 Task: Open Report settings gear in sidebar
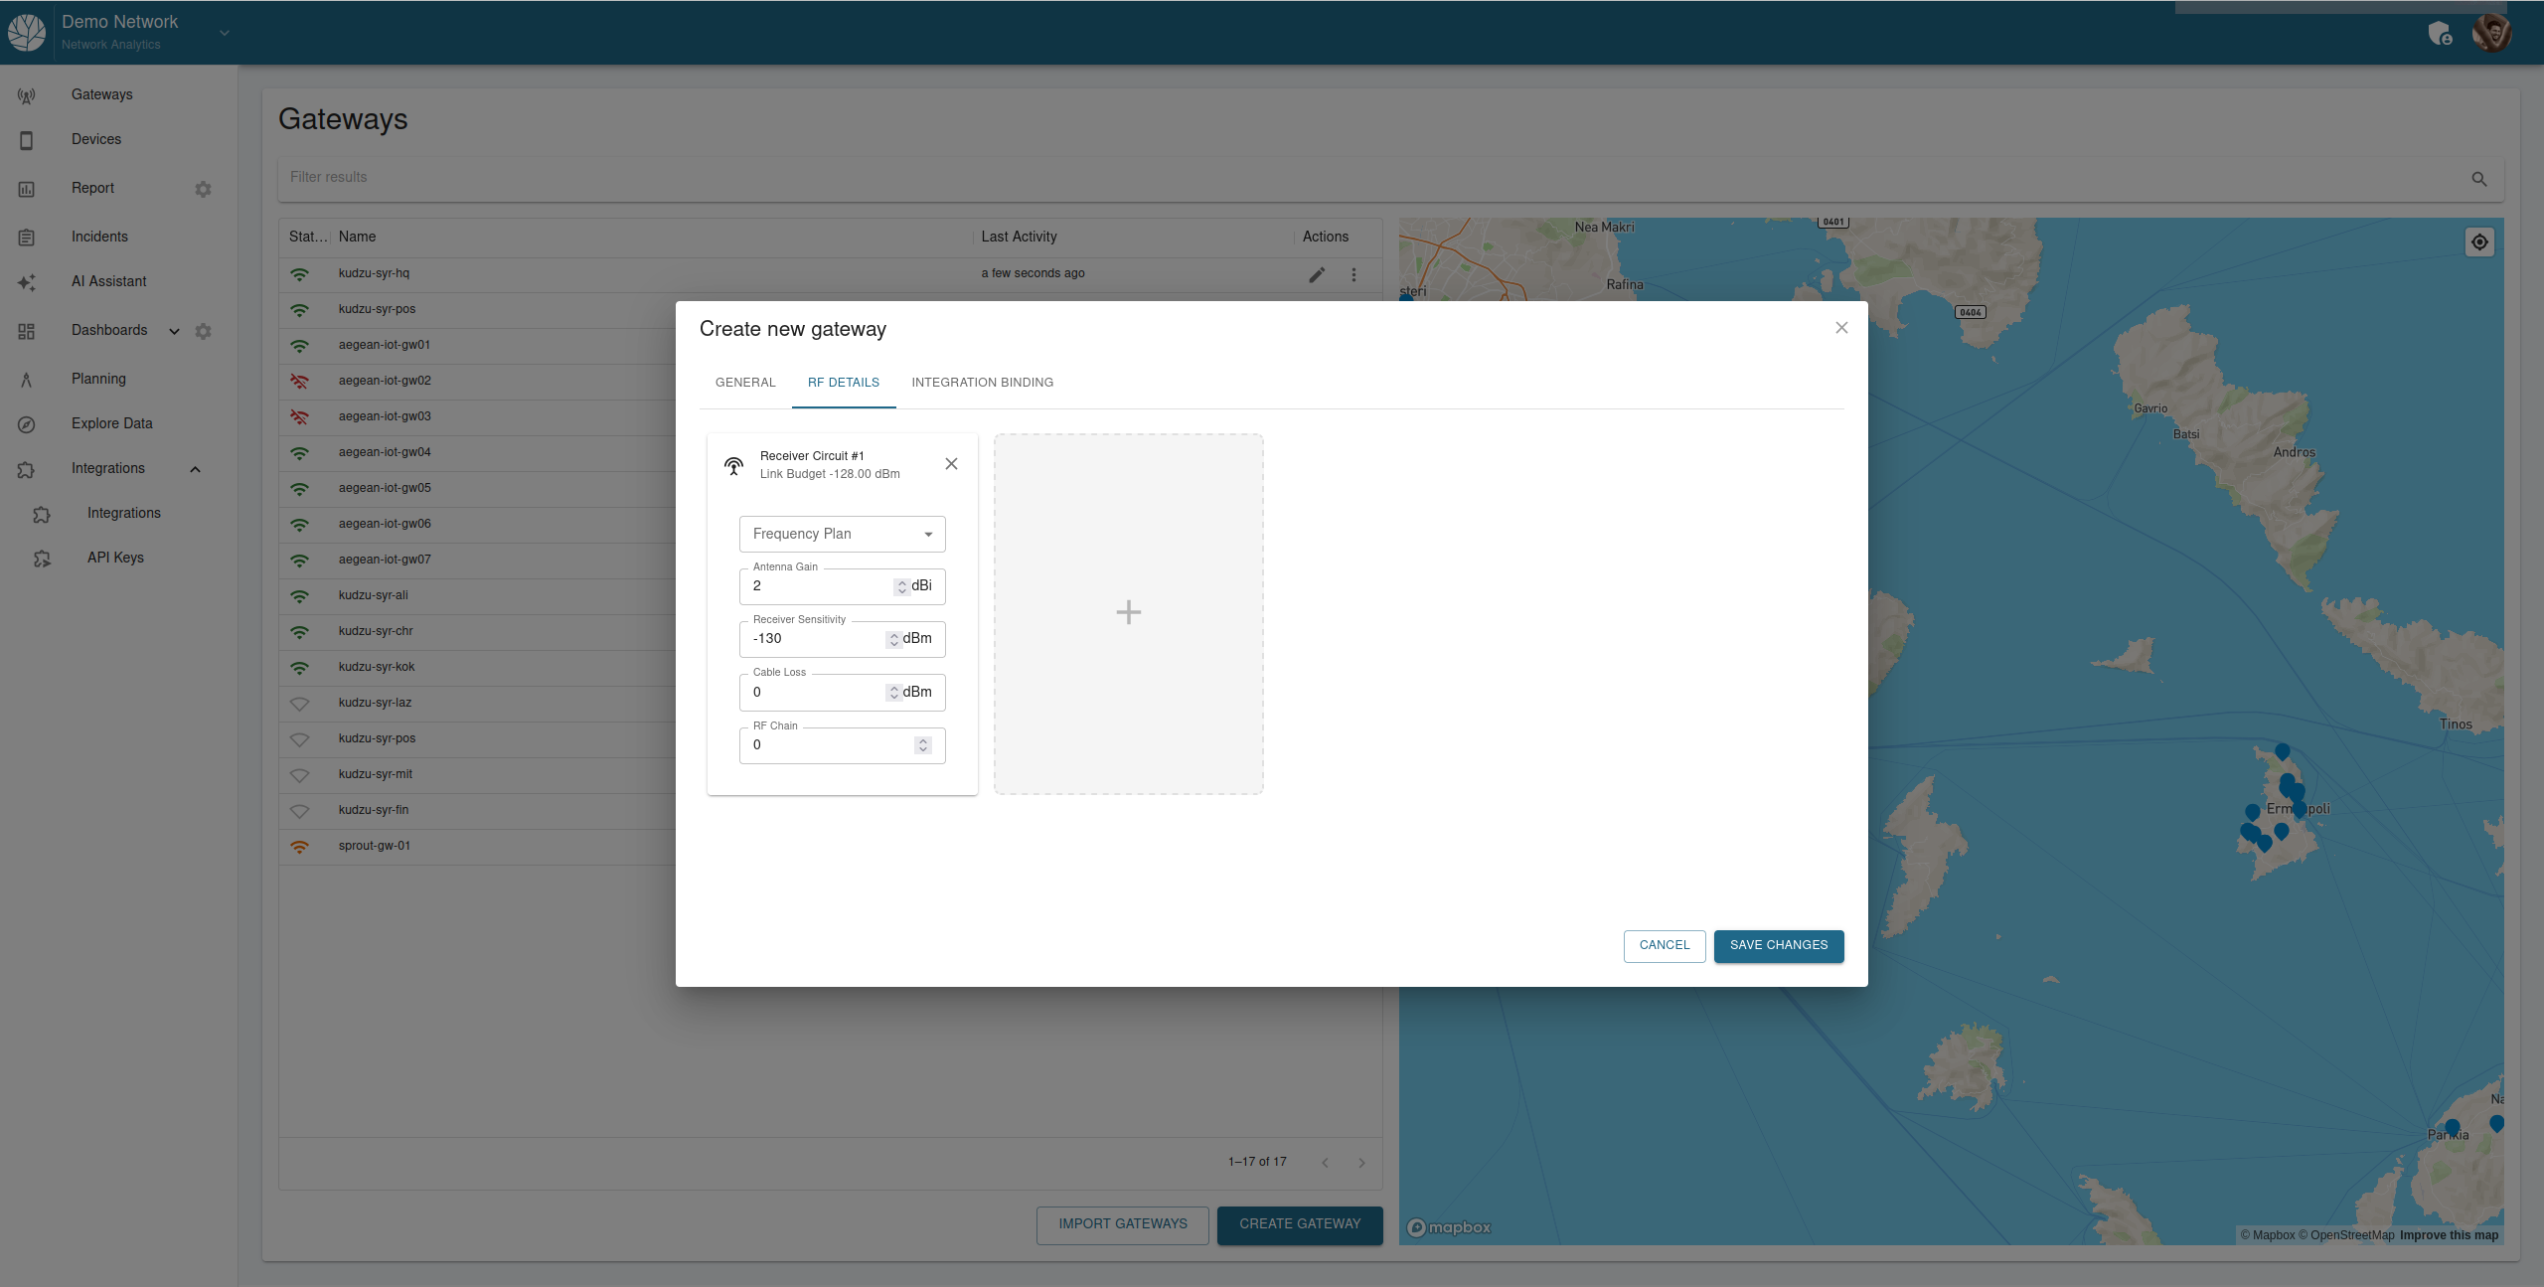pos(204,189)
